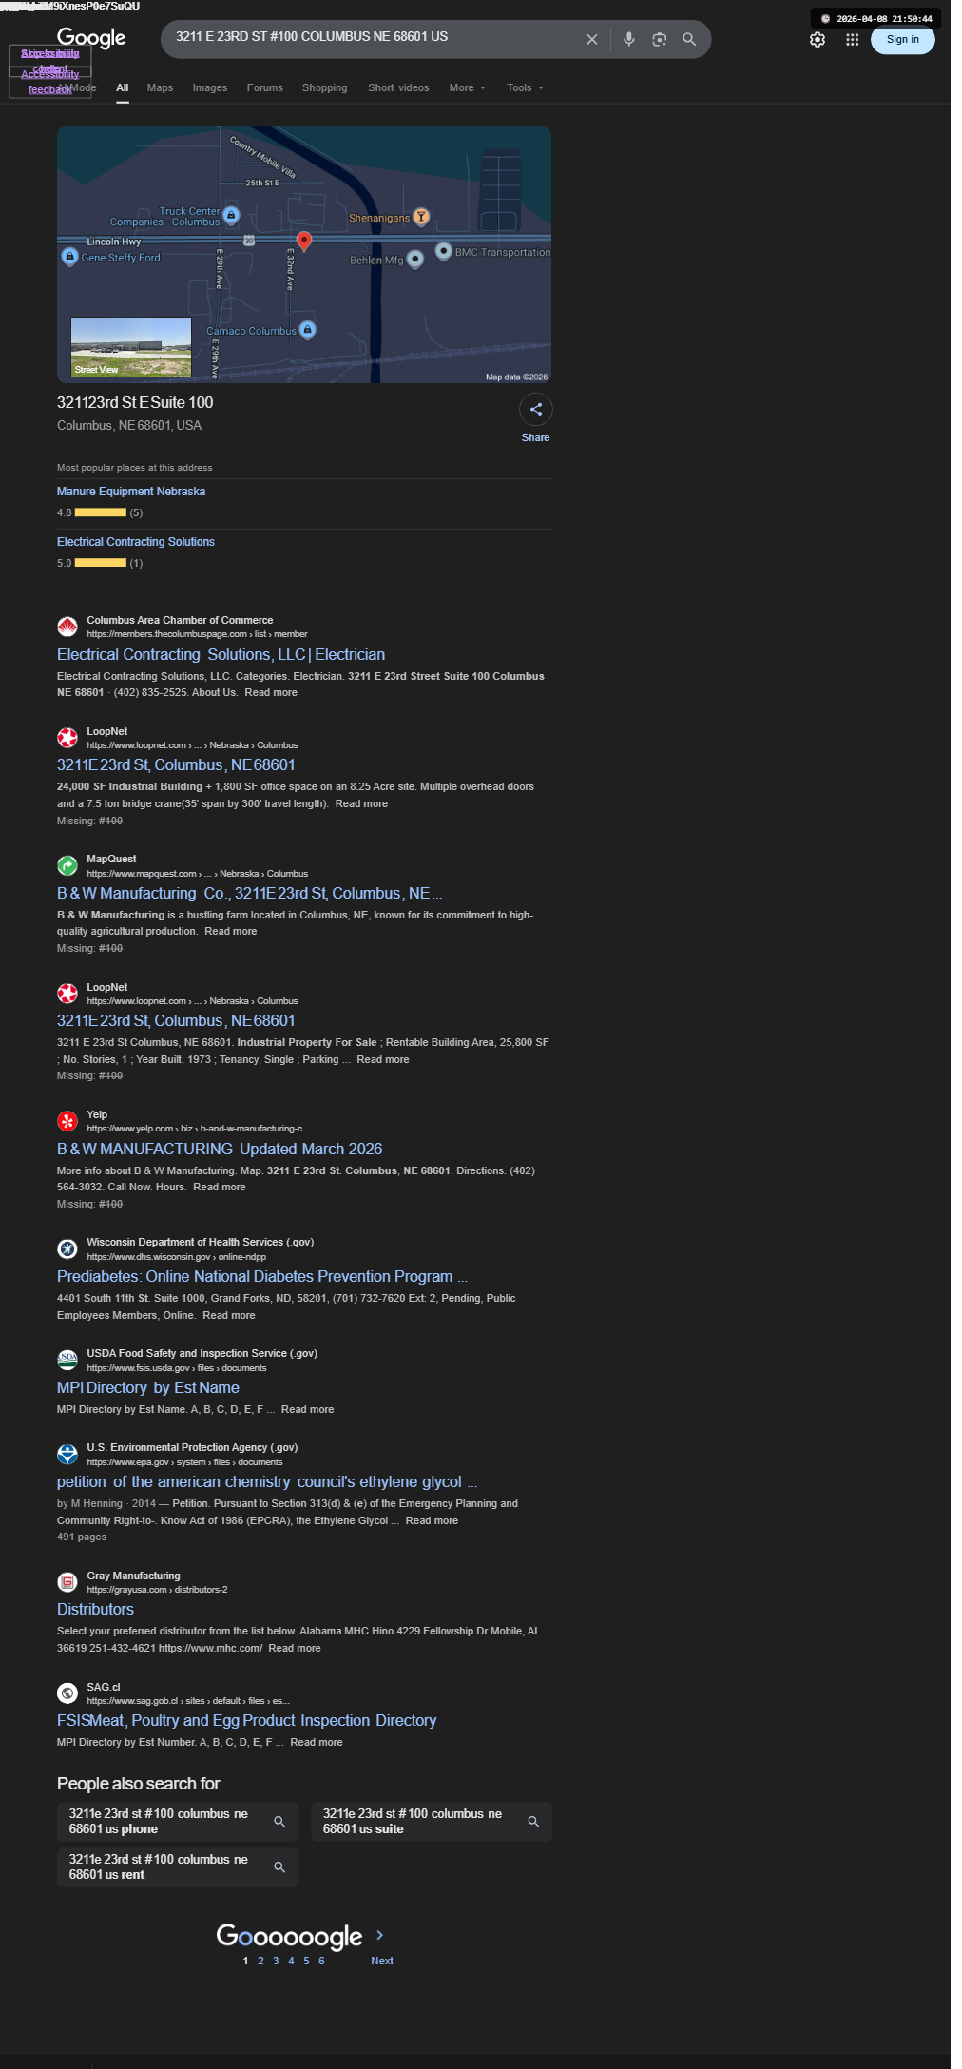Viewport: 962px width, 2069px height.
Task: Select related search ending in 'phone'
Action: (178, 1822)
